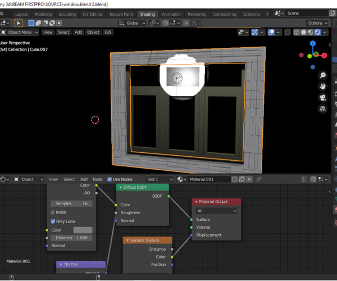Viewport: 337px width, 281px height.
Task: Open the GIS menu
Action: [x=108, y=32]
